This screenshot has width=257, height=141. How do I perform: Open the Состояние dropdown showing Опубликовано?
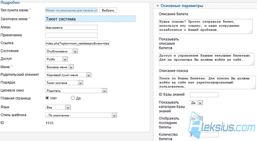[61, 51]
